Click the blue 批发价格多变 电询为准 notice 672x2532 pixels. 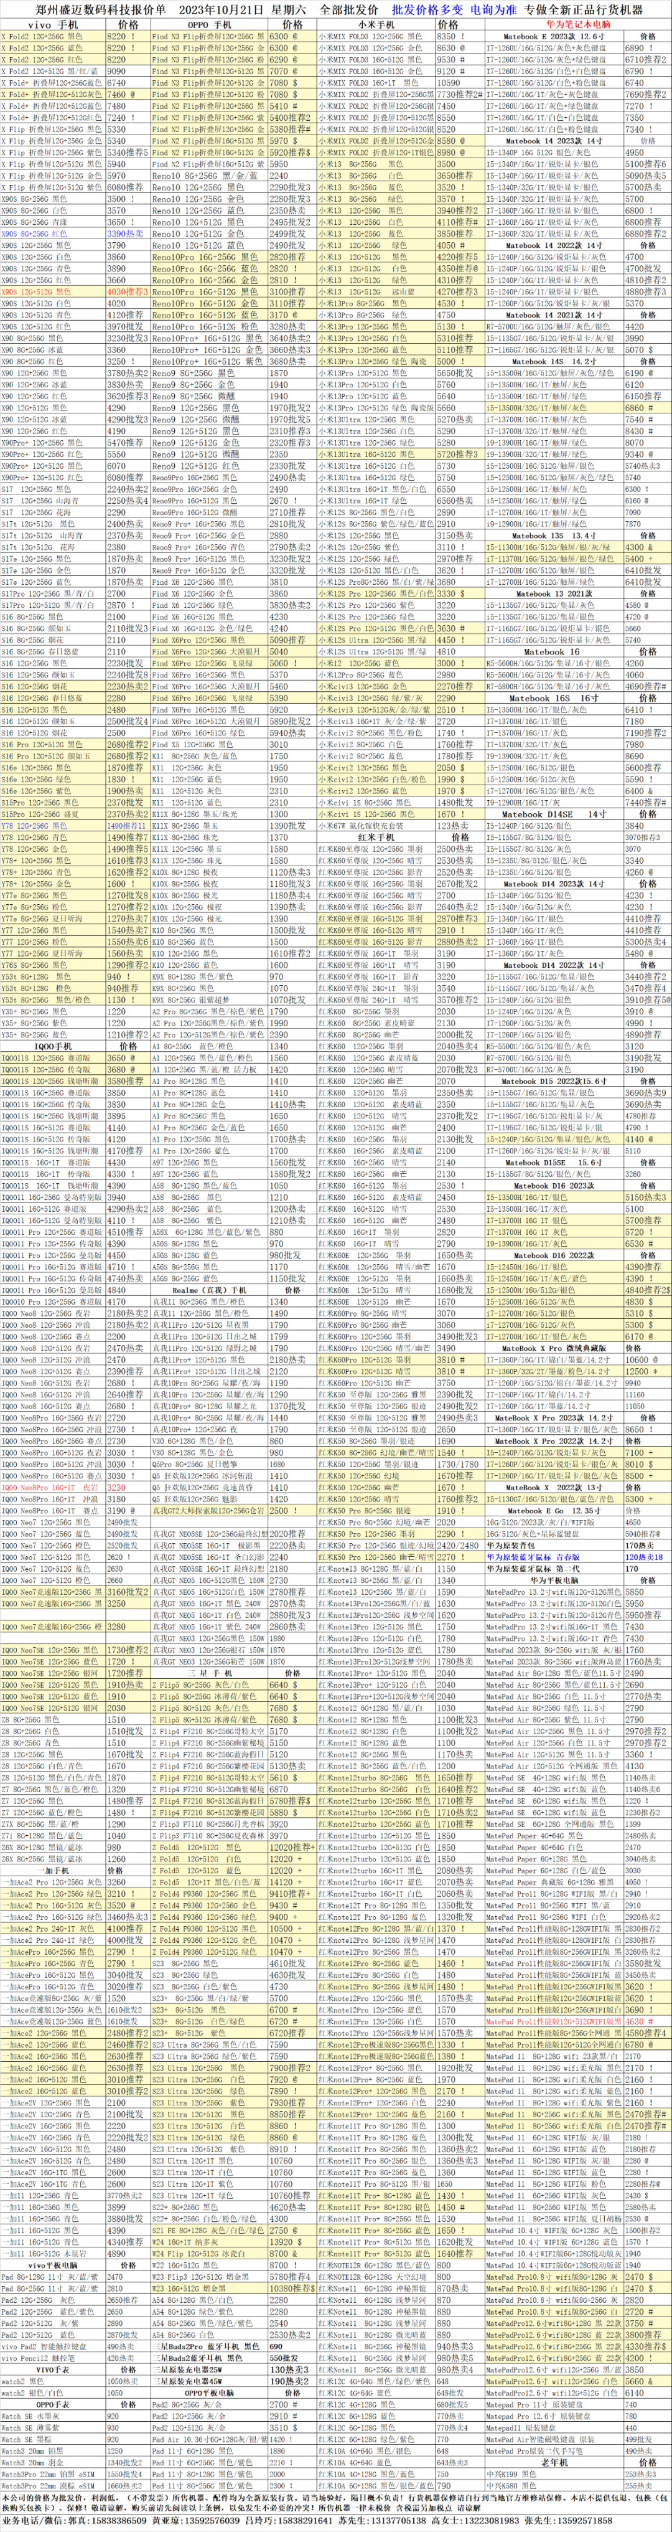[454, 9]
